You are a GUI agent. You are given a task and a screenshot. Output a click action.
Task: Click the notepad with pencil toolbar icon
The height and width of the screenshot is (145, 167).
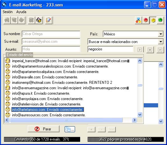tap(49, 20)
